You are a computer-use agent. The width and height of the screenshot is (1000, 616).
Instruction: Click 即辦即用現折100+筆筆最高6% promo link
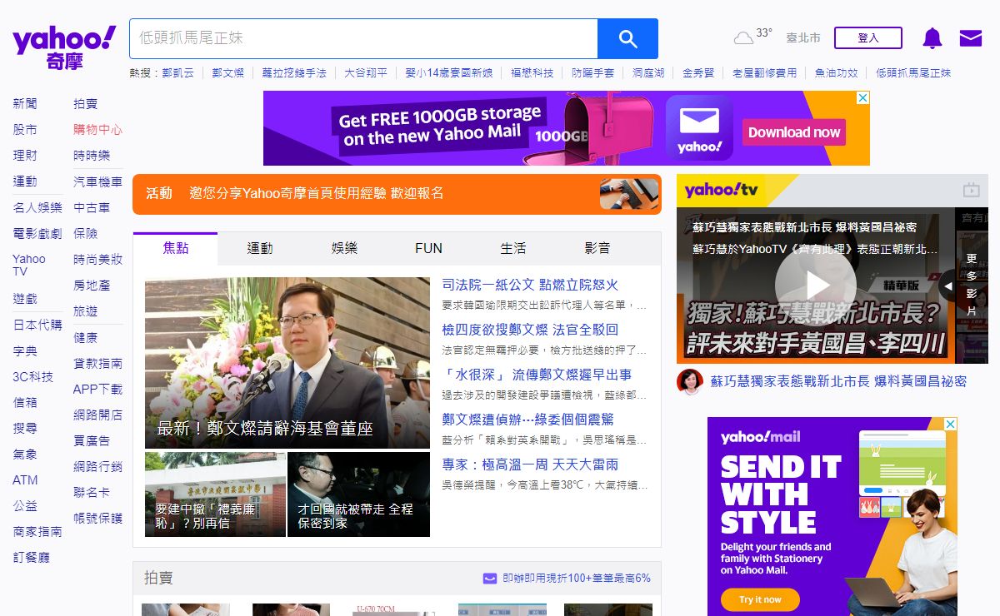(x=577, y=578)
